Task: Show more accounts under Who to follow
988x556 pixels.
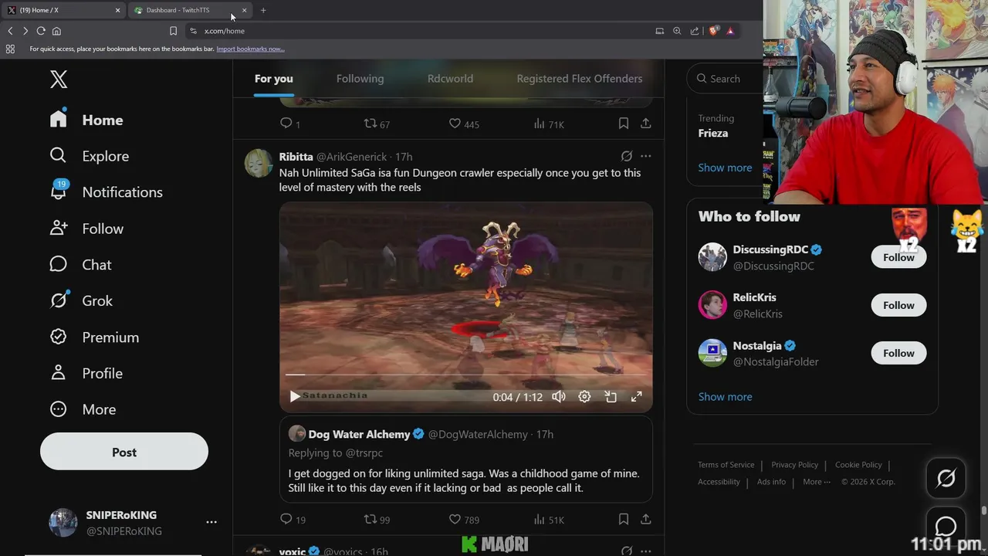Action: [x=725, y=397]
